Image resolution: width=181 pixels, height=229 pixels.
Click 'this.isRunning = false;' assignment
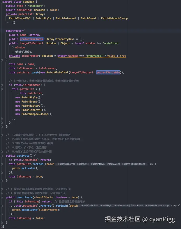coord(27,218)
